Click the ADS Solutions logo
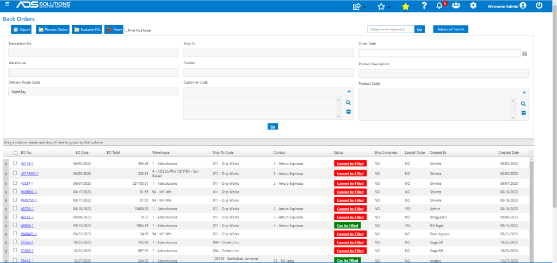557x263 pixels. pos(44,5)
